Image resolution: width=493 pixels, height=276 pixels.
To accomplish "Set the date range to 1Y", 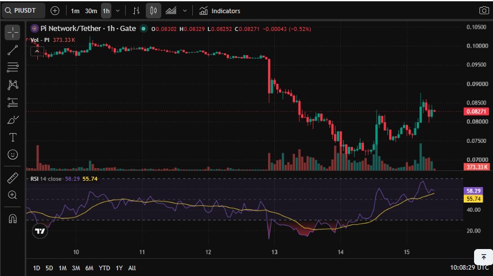I will point(119,268).
